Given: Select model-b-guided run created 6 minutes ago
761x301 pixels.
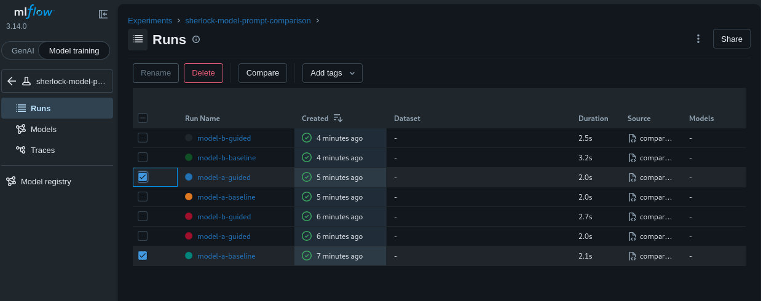Looking at the screenshot, I should coord(143,216).
